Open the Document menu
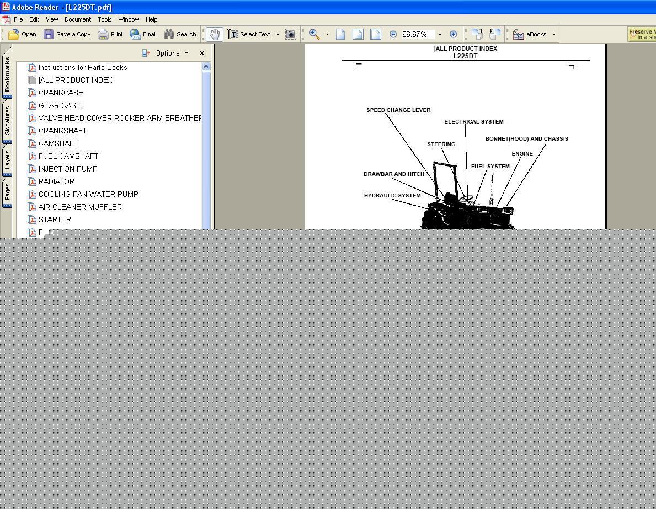The height and width of the screenshot is (509, 656). click(x=78, y=19)
